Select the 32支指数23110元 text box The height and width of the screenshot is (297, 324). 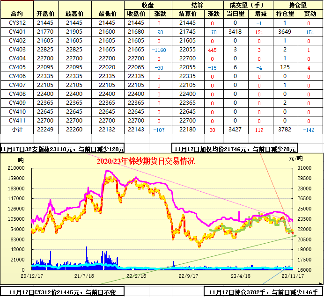[63, 149]
